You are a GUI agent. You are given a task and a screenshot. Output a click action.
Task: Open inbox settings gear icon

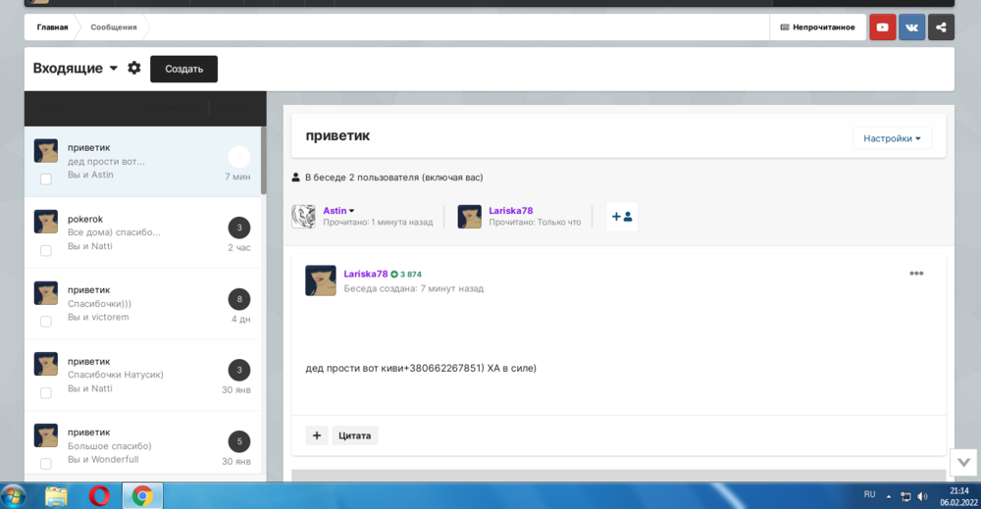(x=134, y=69)
